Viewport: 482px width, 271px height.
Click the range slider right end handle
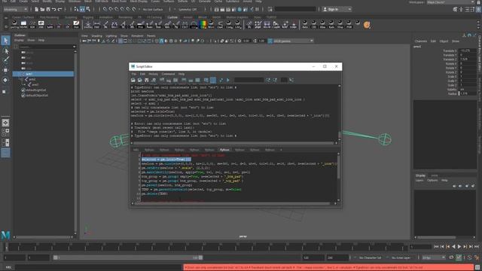tap(200, 257)
